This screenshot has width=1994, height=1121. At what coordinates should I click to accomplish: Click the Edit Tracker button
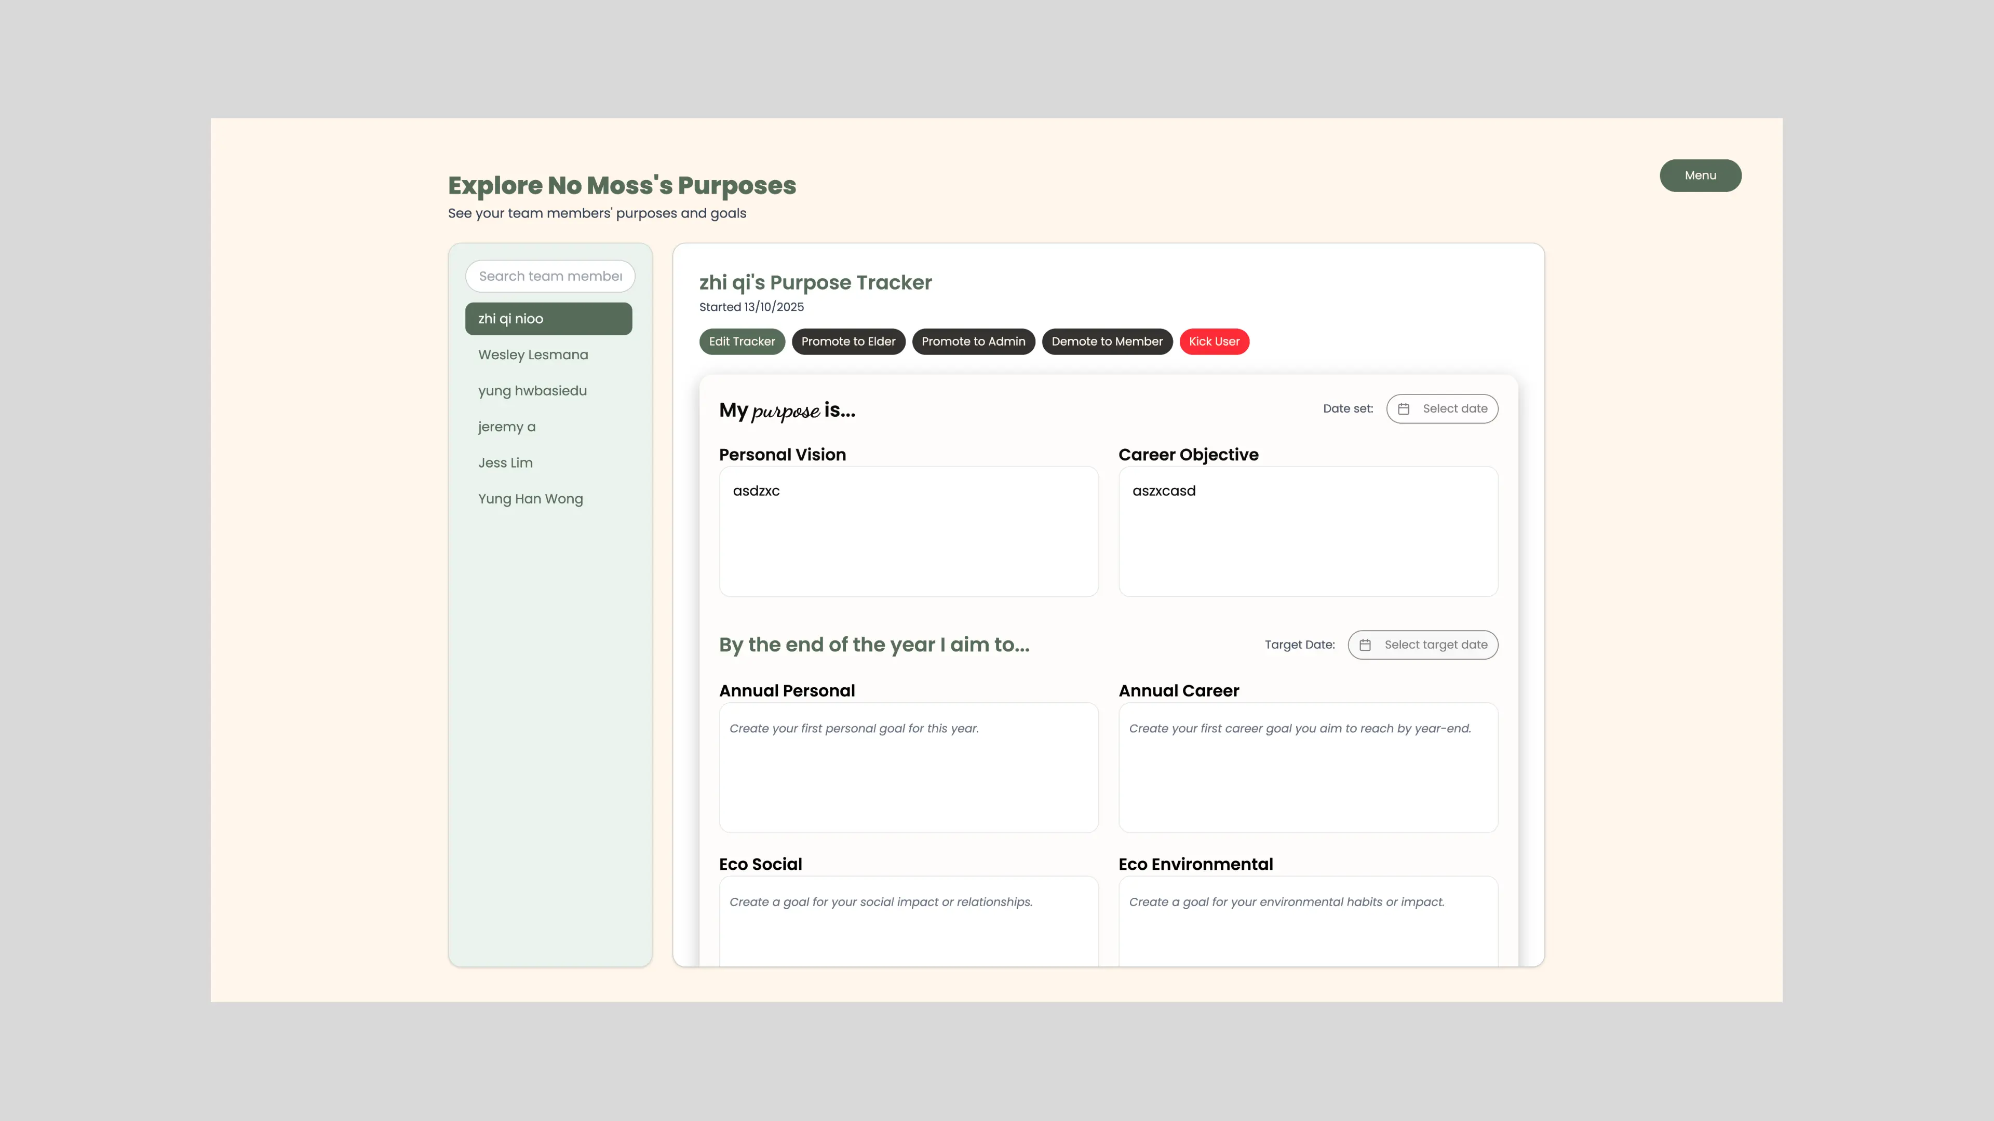pyautogui.click(x=742, y=341)
